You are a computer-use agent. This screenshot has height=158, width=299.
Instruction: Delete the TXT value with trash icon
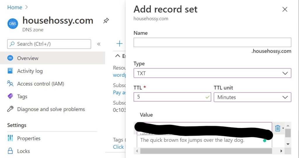[278, 128]
